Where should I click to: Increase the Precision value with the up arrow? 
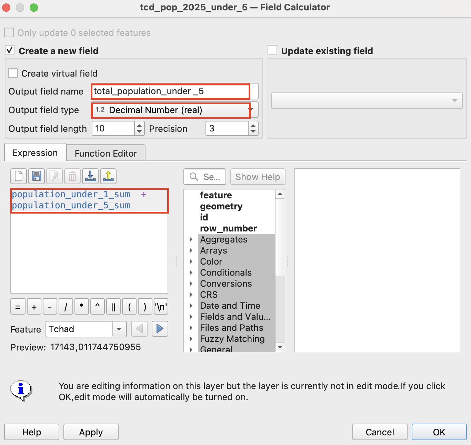pos(253,126)
